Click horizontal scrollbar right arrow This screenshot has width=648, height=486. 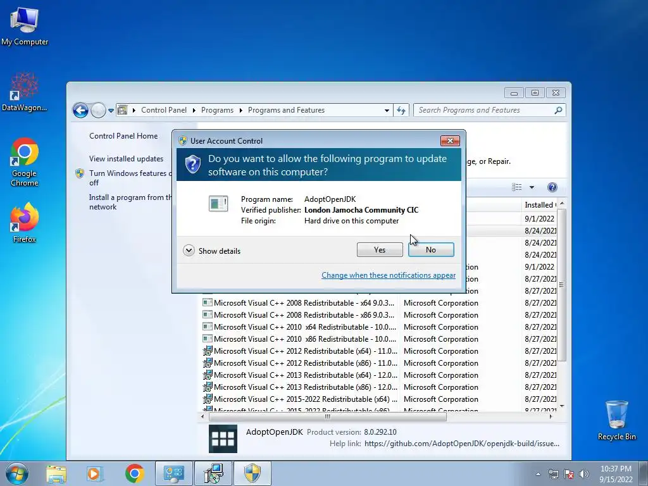pos(551,416)
